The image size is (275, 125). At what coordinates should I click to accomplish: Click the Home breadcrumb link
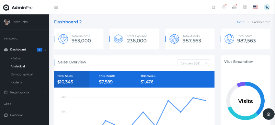240,22
